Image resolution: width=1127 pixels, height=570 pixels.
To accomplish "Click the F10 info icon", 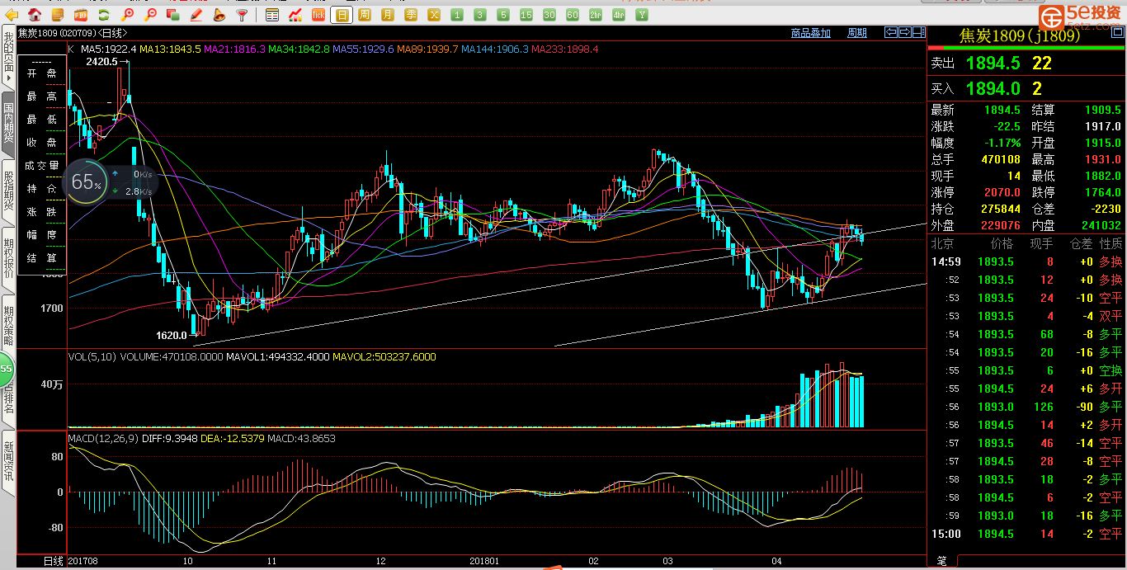I will tap(80, 15).
